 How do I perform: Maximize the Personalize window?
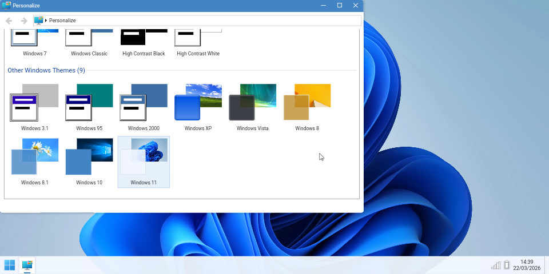click(x=340, y=5)
